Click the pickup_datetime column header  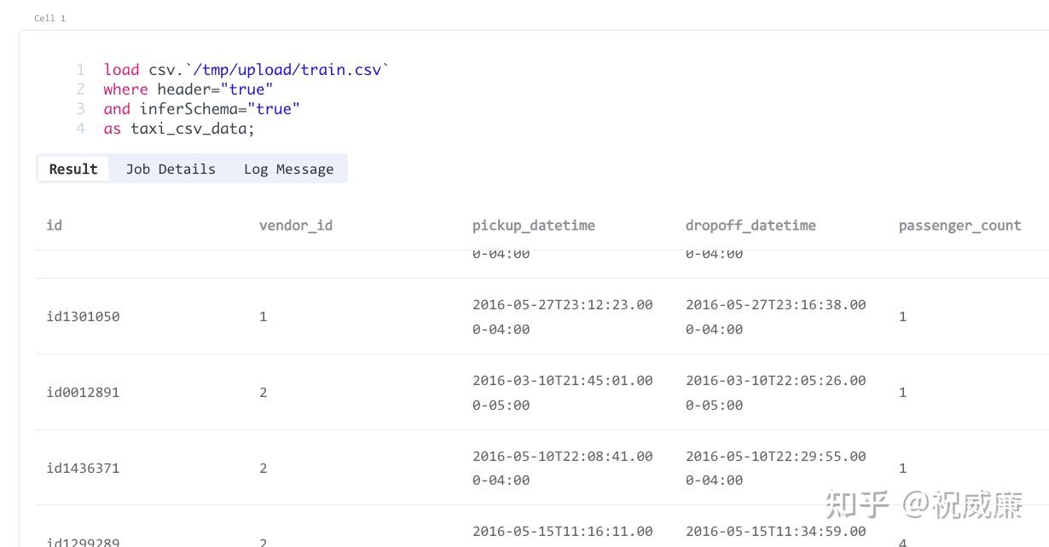coord(534,225)
